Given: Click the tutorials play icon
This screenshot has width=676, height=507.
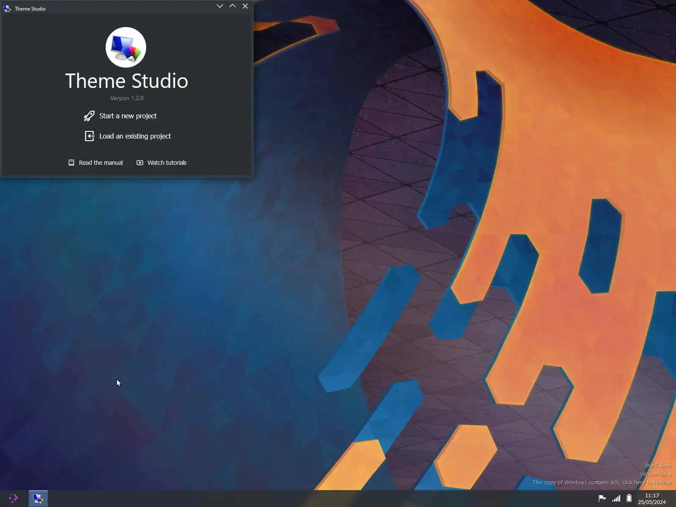Looking at the screenshot, I should click(140, 163).
